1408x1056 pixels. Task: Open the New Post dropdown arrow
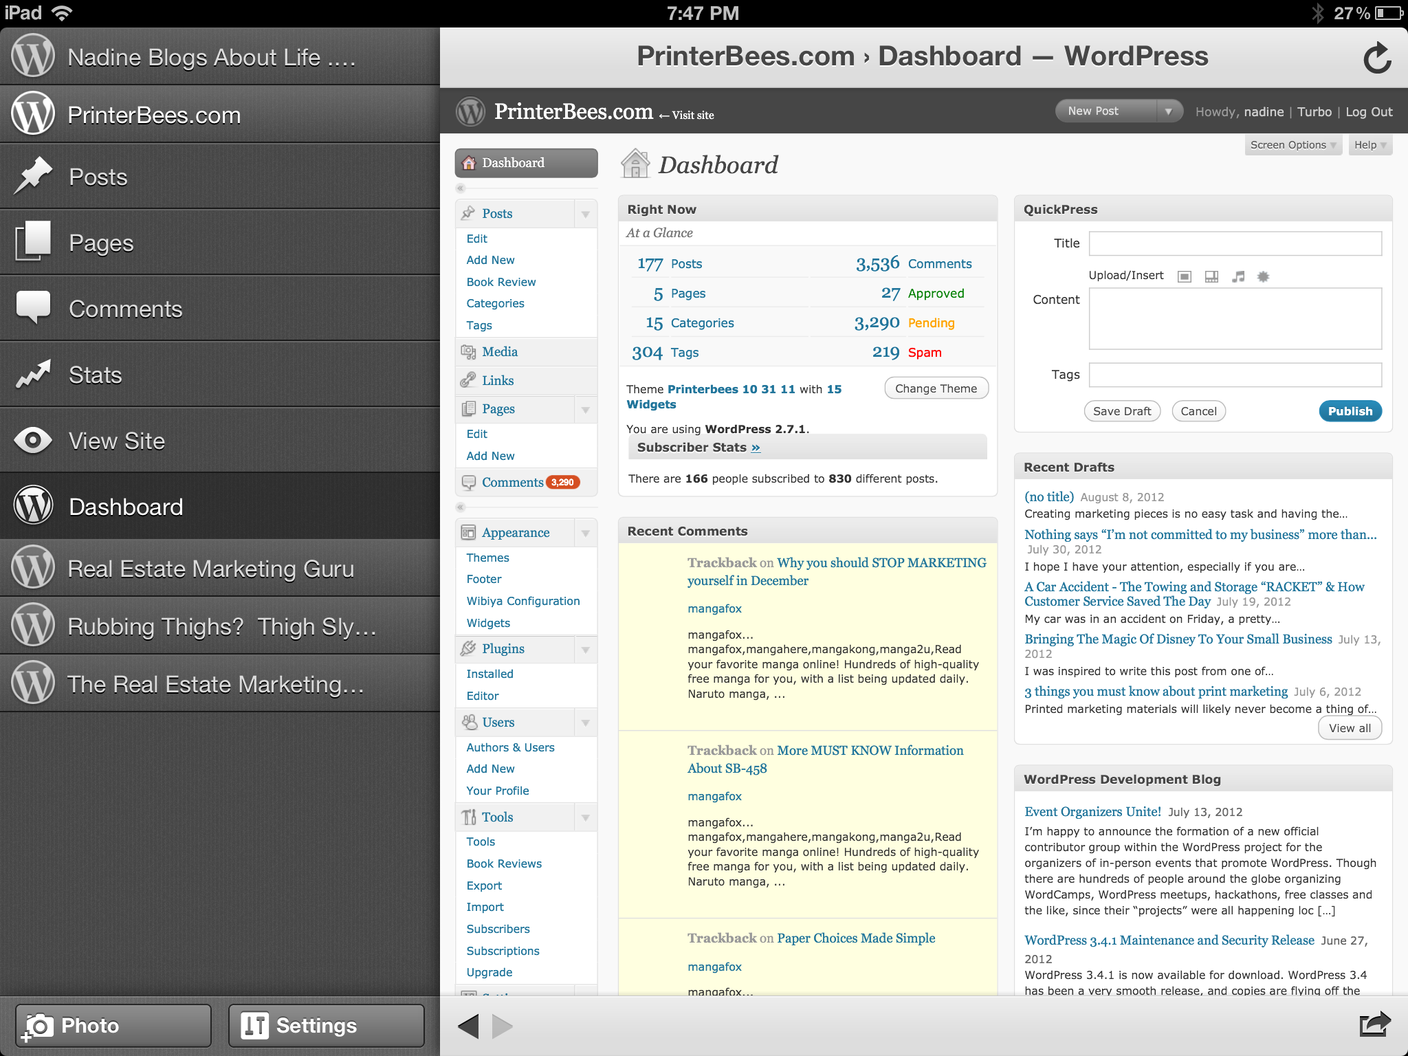point(1168,111)
